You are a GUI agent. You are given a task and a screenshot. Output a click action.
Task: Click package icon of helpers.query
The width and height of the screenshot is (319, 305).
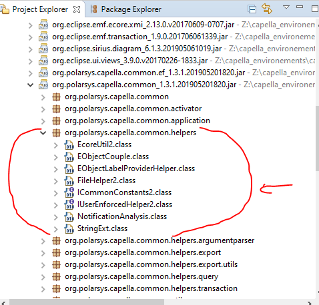[x=56, y=277]
